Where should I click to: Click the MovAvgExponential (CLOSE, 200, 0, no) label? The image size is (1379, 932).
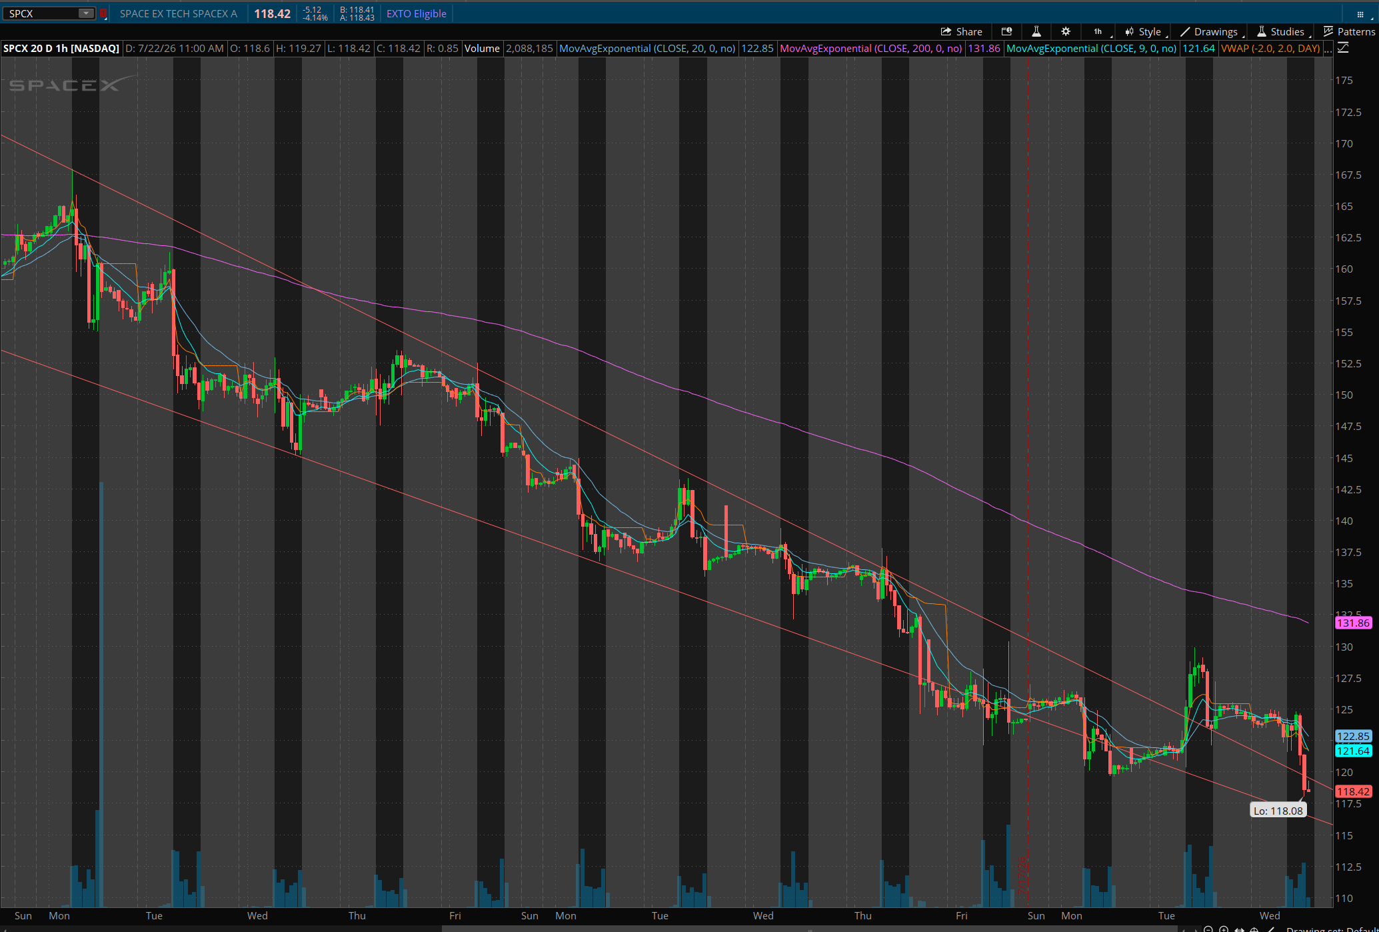pyautogui.click(x=870, y=48)
